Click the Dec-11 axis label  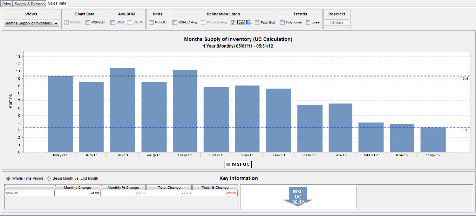pos(278,155)
